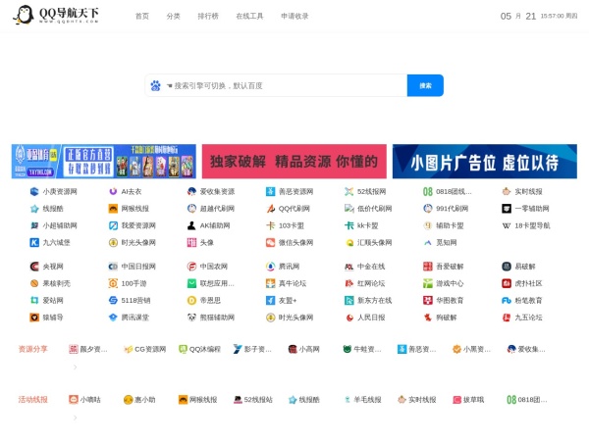
Task: Click the 52线报网 icon
Action: tap(348, 192)
